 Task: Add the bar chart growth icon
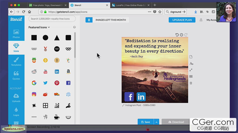[57, 106]
